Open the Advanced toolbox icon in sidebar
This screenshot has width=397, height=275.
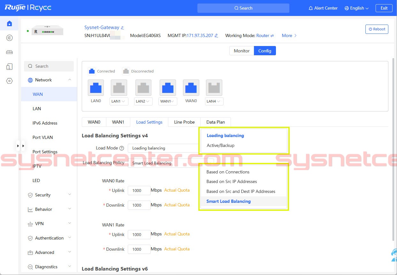[30, 252]
